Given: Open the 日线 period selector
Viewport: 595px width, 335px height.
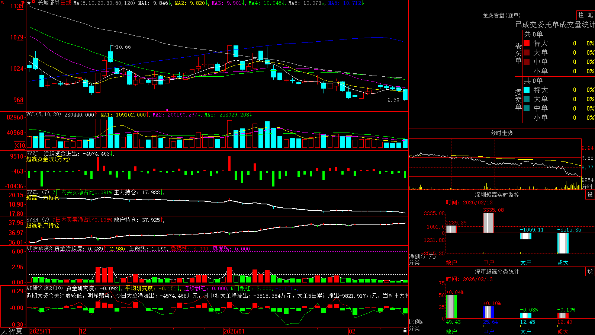Looking at the screenshot, I should click(x=66, y=3).
